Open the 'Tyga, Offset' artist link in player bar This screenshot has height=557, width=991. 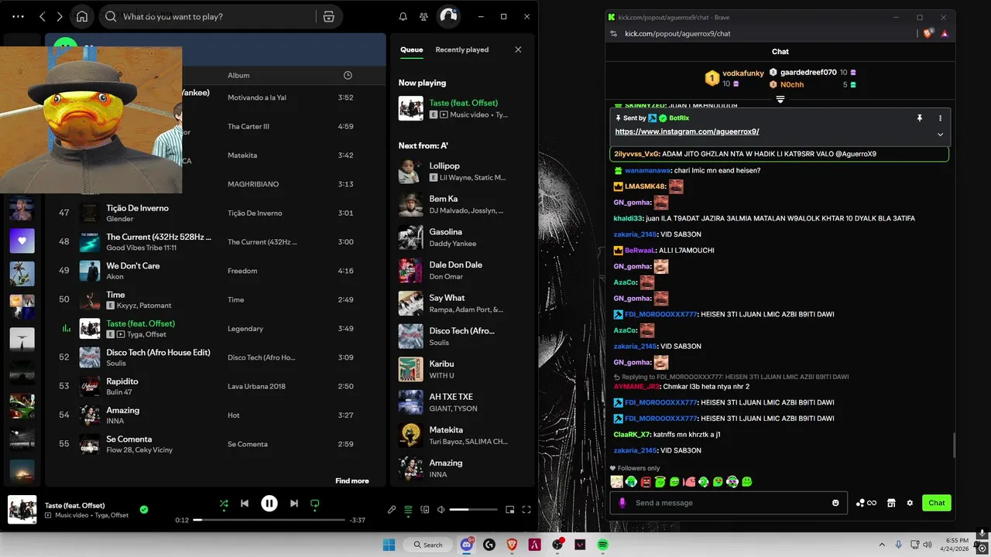click(111, 515)
